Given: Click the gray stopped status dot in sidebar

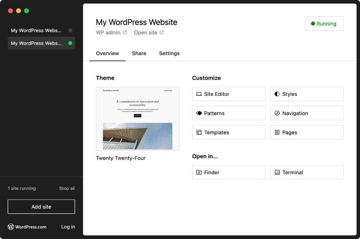Looking at the screenshot, I should click(70, 30).
